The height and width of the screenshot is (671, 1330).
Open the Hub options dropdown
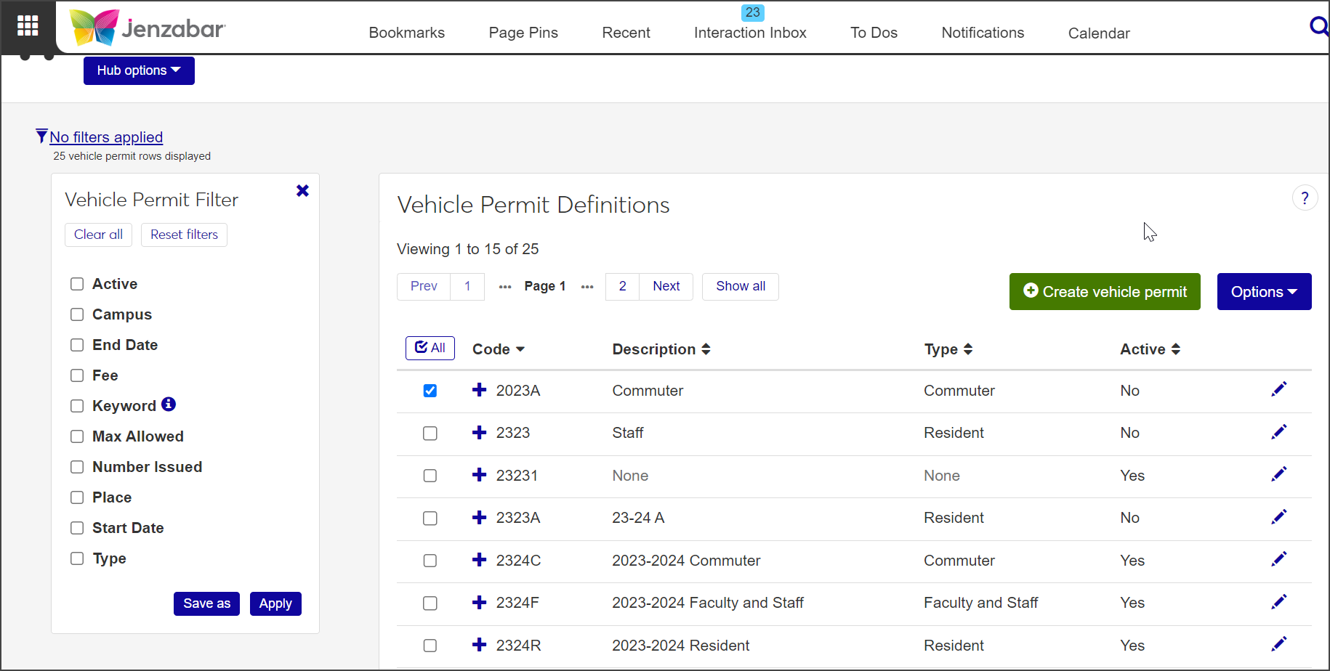[139, 70]
